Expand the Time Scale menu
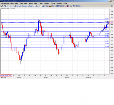 pos(23,3)
